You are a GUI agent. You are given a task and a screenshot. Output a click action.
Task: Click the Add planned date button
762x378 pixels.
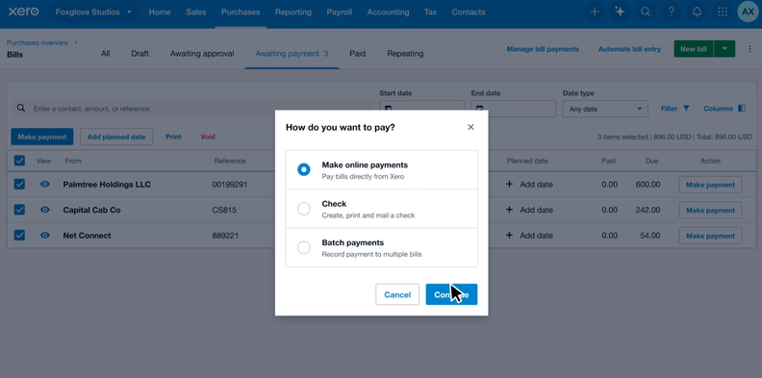[x=116, y=137]
